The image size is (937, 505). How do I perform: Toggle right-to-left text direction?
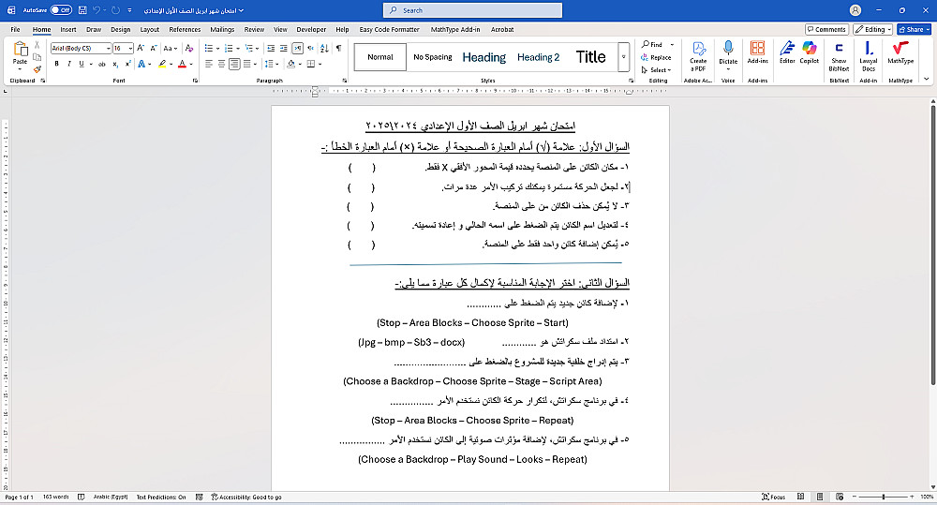pos(310,48)
